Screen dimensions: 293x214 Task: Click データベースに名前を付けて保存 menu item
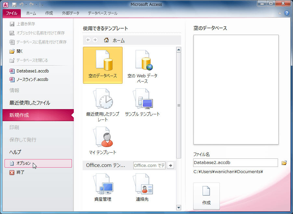[38, 42]
